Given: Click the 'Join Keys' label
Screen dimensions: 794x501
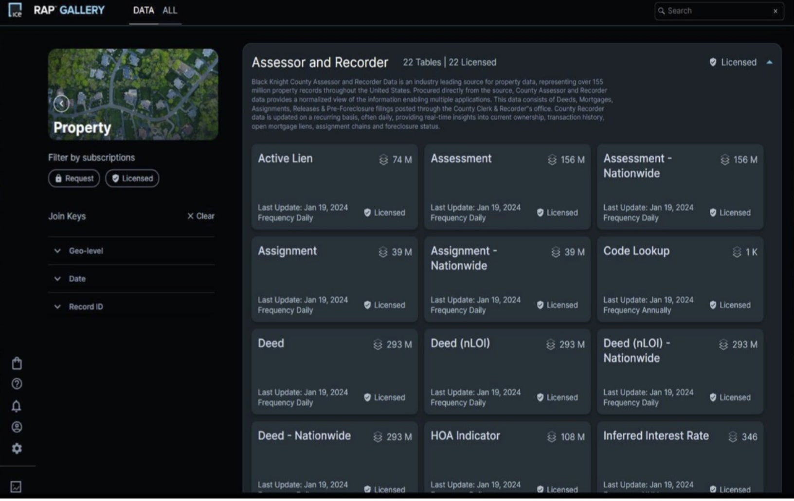Looking at the screenshot, I should [x=67, y=216].
